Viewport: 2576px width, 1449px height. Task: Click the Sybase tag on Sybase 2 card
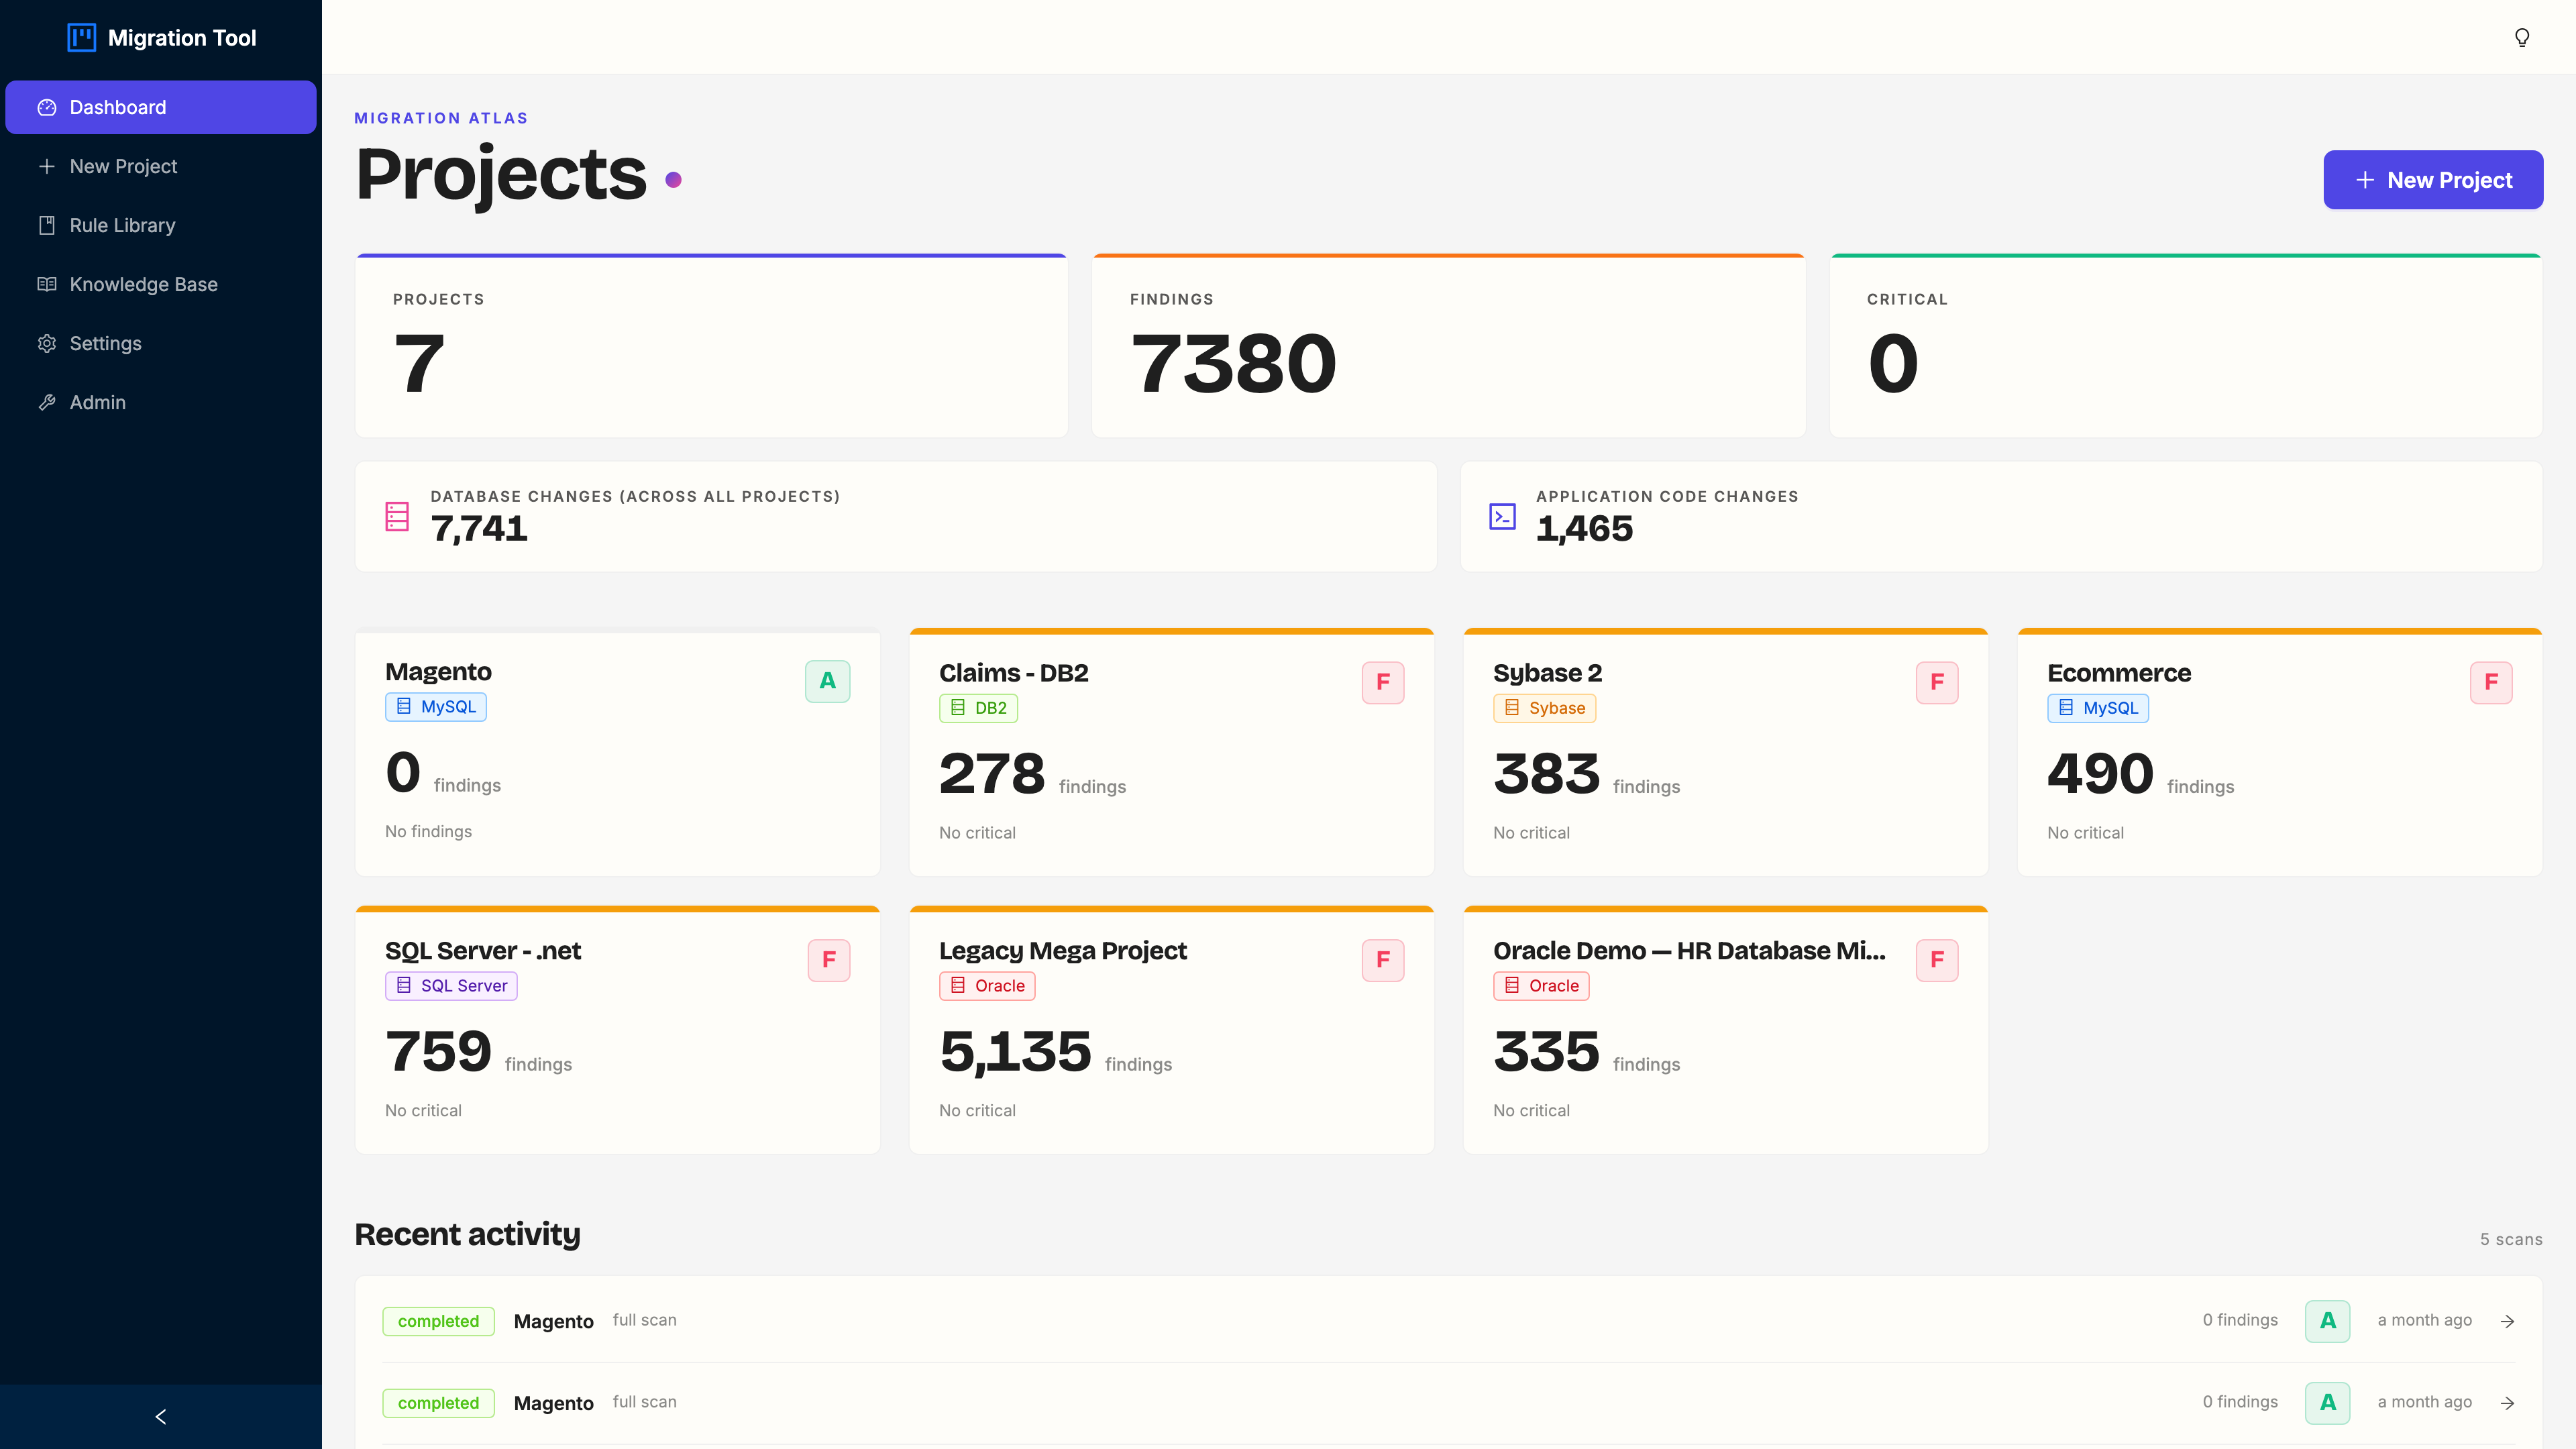[x=1544, y=708]
